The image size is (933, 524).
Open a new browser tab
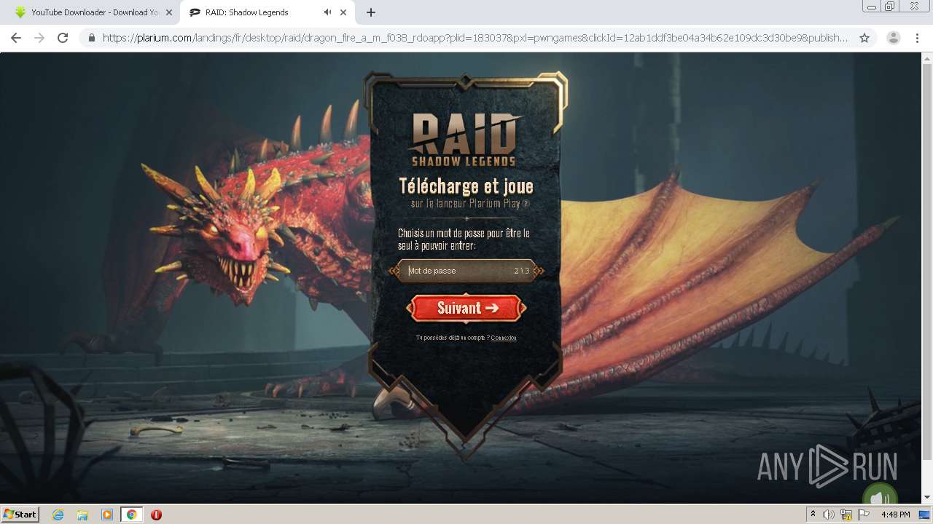pos(370,12)
